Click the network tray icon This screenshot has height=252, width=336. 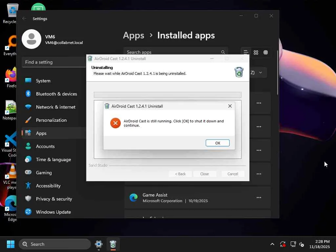click(293, 244)
